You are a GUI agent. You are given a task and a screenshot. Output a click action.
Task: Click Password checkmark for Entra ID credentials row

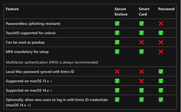coord(161,100)
